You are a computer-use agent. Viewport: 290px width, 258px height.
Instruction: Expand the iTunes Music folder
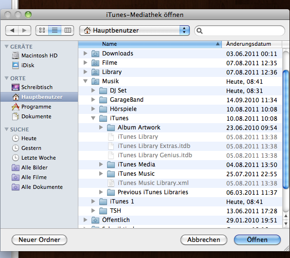point(101,174)
